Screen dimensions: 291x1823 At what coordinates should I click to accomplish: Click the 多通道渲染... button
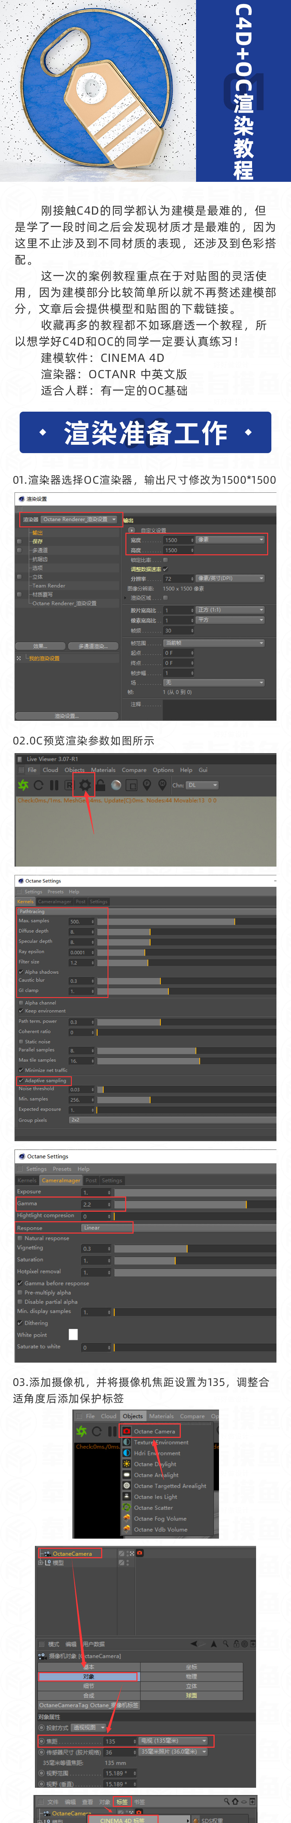[x=93, y=646]
